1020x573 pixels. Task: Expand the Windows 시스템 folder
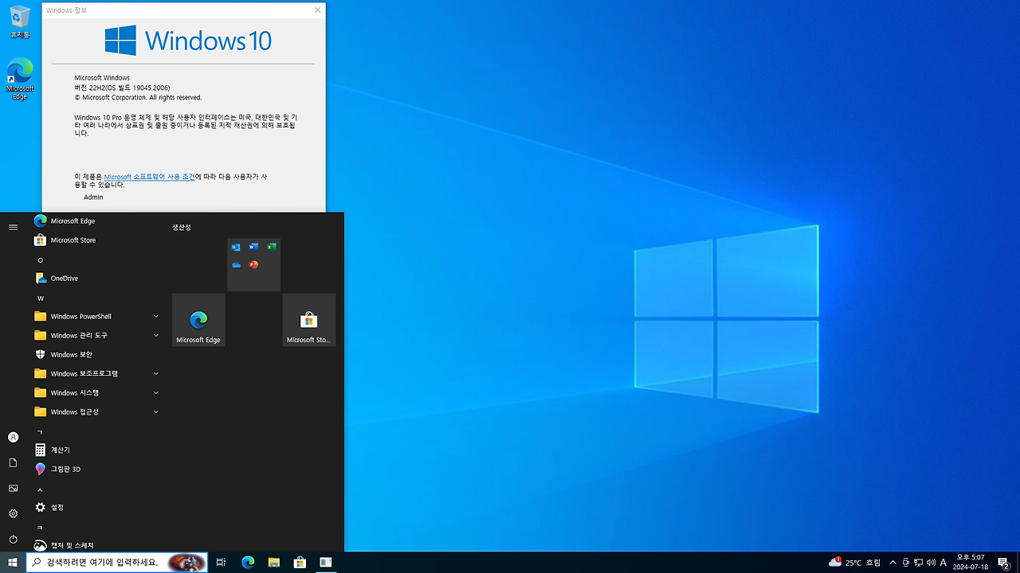click(x=96, y=393)
